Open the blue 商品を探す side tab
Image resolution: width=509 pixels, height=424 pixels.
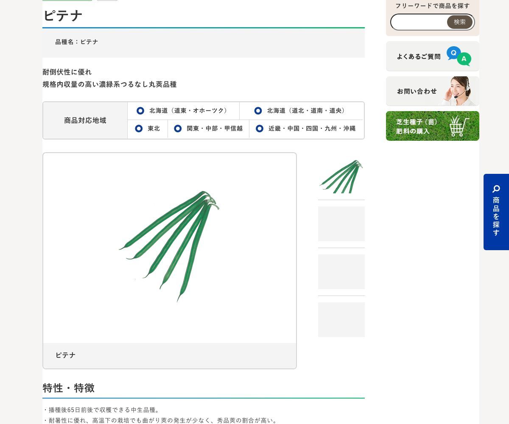(x=496, y=212)
